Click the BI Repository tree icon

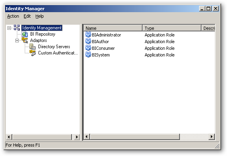25,34
